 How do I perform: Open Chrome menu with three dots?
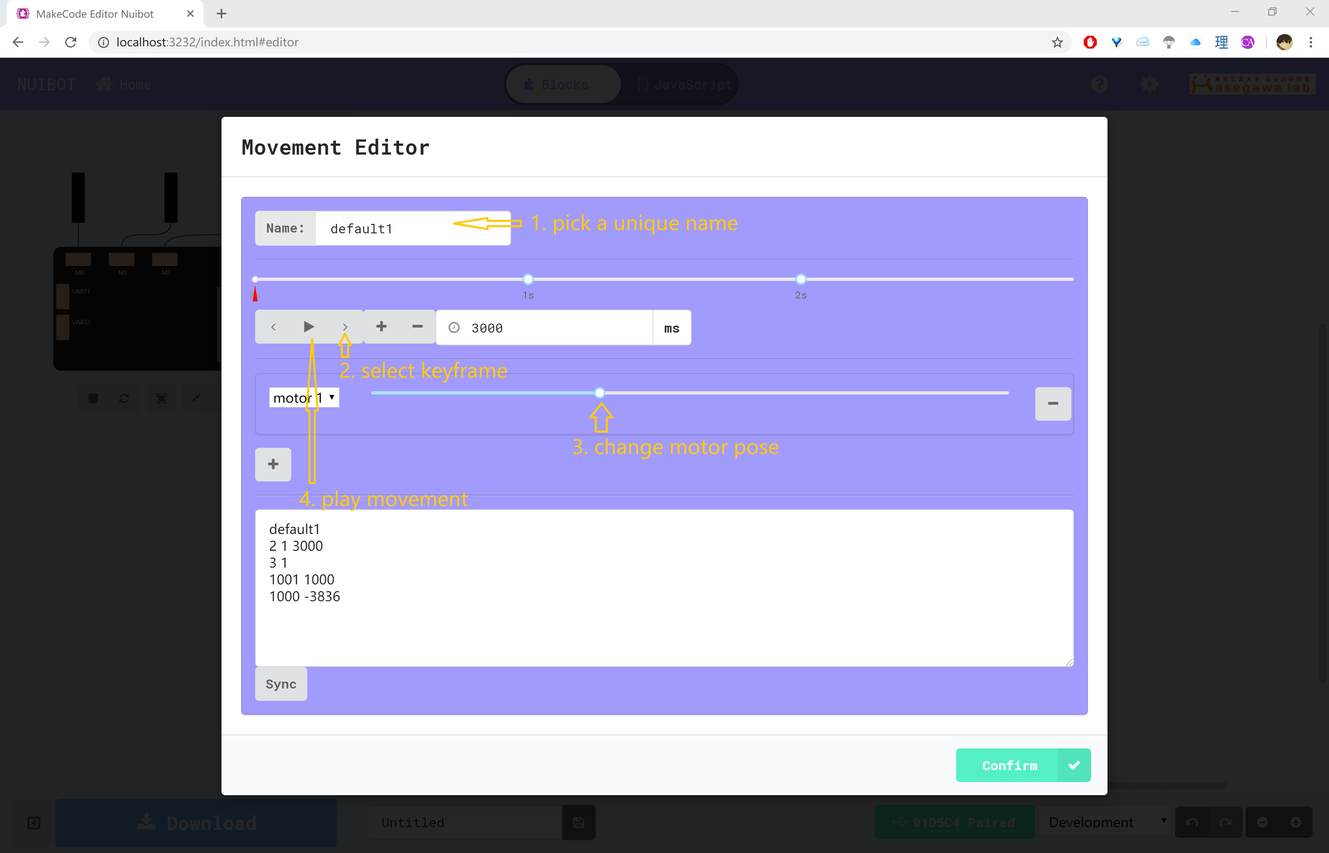(x=1310, y=42)
